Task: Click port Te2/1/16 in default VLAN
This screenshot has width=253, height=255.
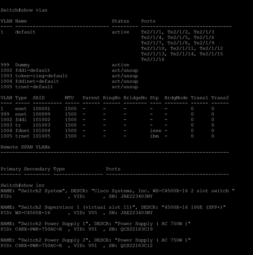Action: pyautogui.click(x=153, y=59)
